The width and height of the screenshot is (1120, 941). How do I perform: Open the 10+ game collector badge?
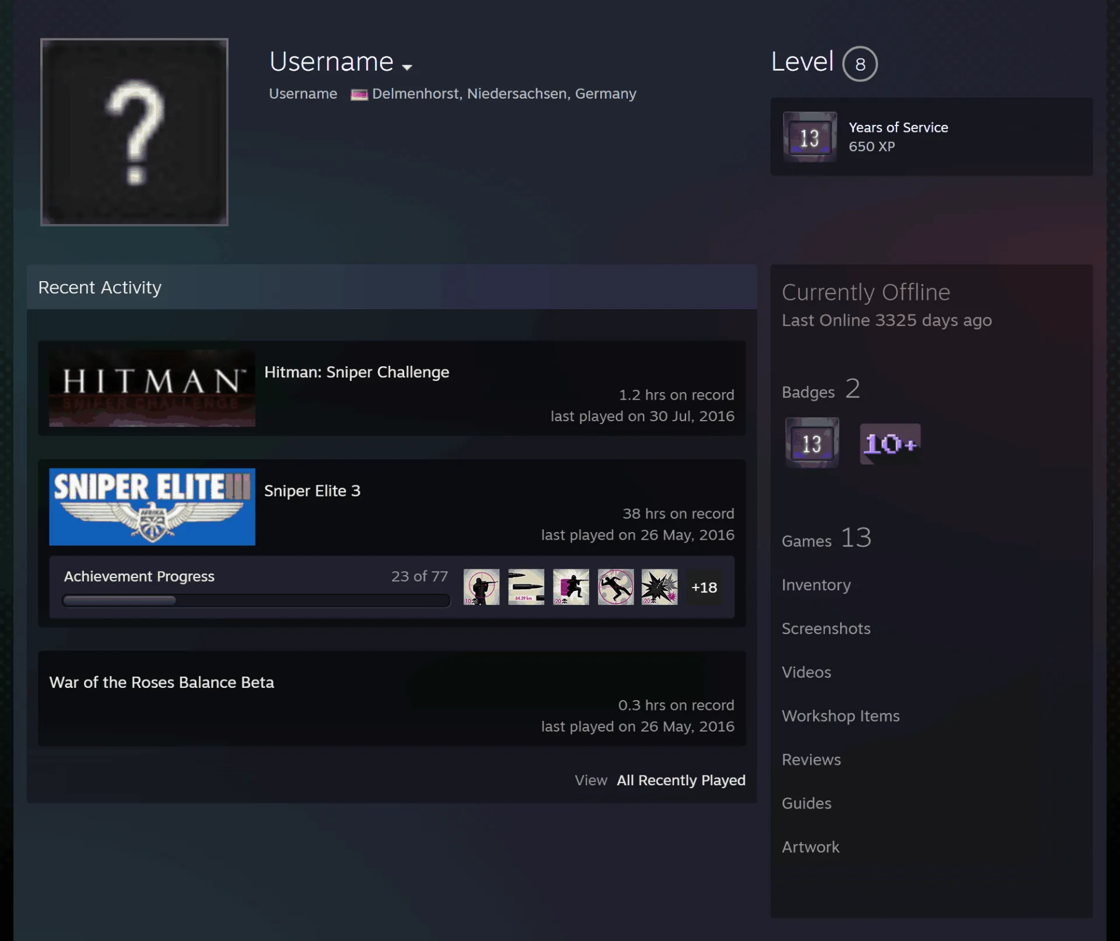point(890,444)
